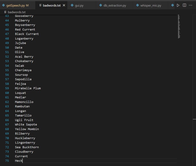Click the partially hidden Python tab icon
The image size is (196, 166).
(x=173, y=5)
